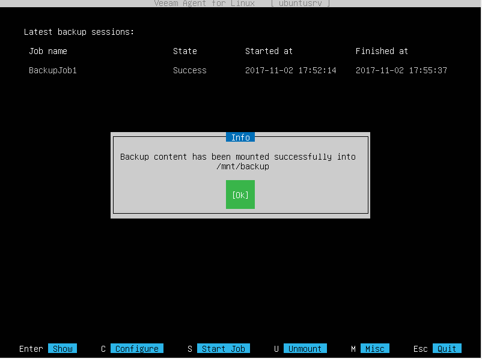This screenshot has height=359, width=482.
Task: Click the Finished at column header
Action: [382, 51]
